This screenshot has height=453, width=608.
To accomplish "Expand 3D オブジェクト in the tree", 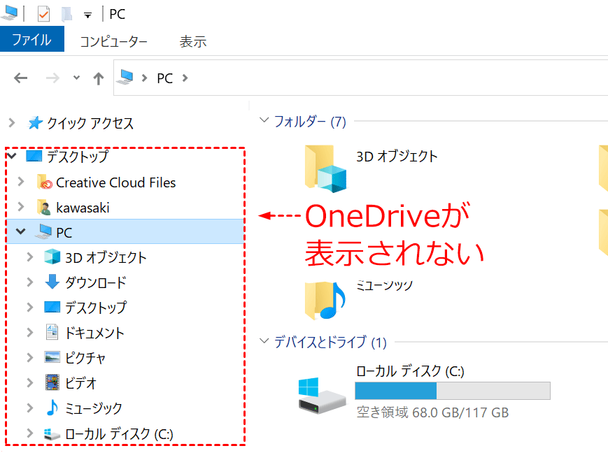I will 30,257.
